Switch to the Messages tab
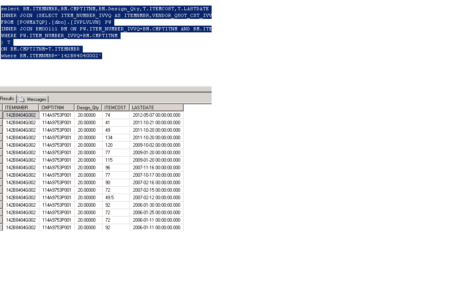 click(x=35, y=99)
